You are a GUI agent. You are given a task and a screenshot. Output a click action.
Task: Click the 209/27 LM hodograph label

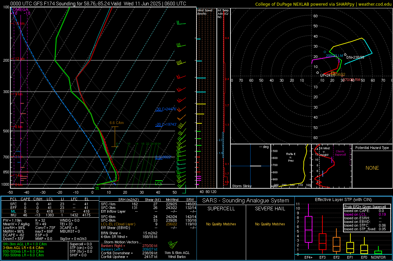pyautogui.click(x=334, y=56)
